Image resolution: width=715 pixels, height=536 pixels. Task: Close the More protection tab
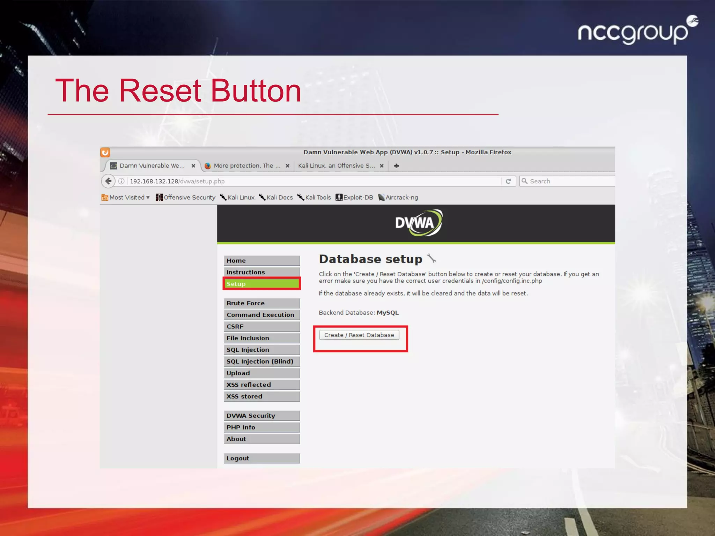coord(287,166)
